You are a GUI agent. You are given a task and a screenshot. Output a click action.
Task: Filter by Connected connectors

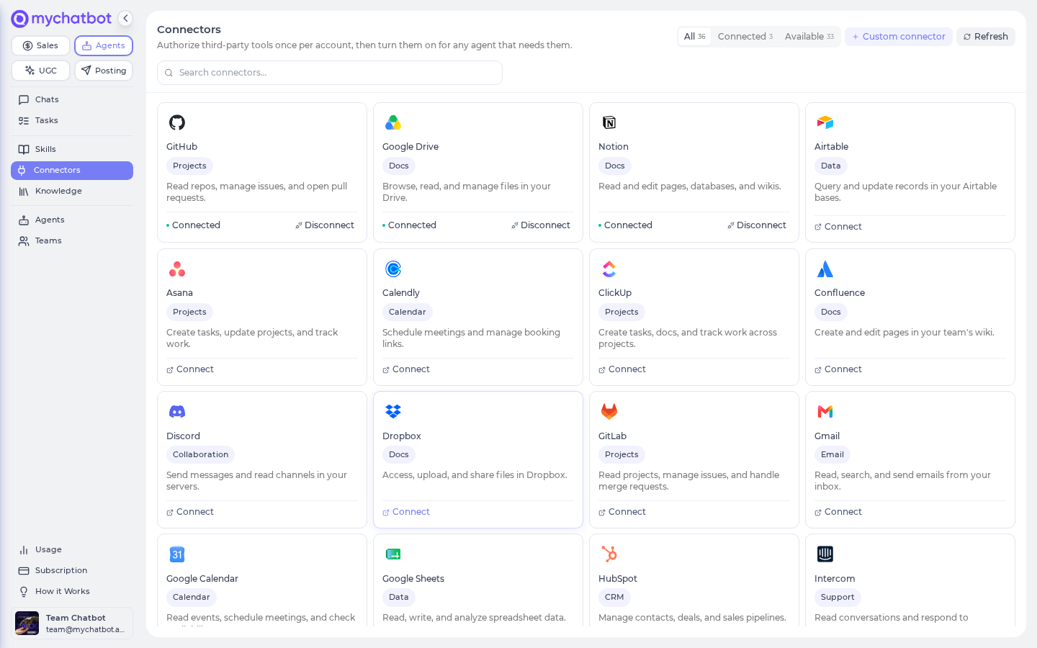pyautogui.click(x=745, y=37)
